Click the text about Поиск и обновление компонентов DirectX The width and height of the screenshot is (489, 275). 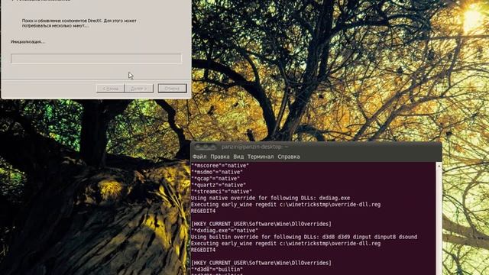coord(79,23)
